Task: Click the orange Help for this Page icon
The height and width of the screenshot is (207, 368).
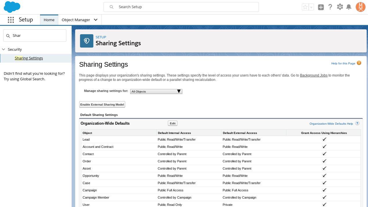Action: (359, 63)
